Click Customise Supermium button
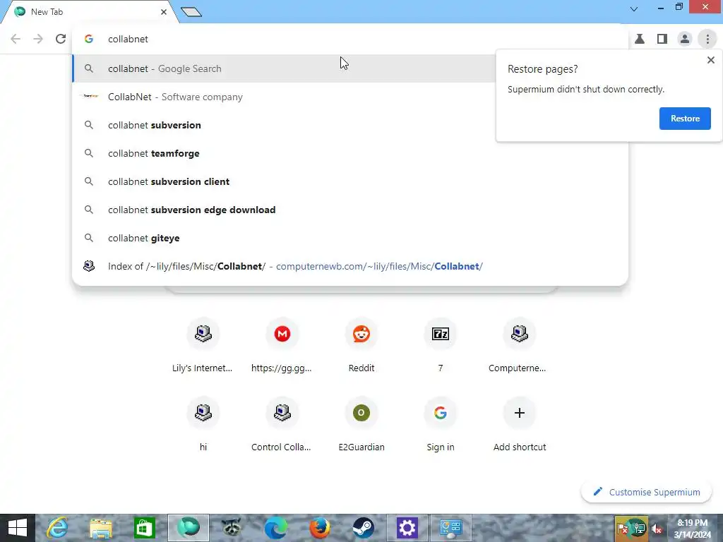723x542 pixels. pyautogui.click(x=647, y=492)
